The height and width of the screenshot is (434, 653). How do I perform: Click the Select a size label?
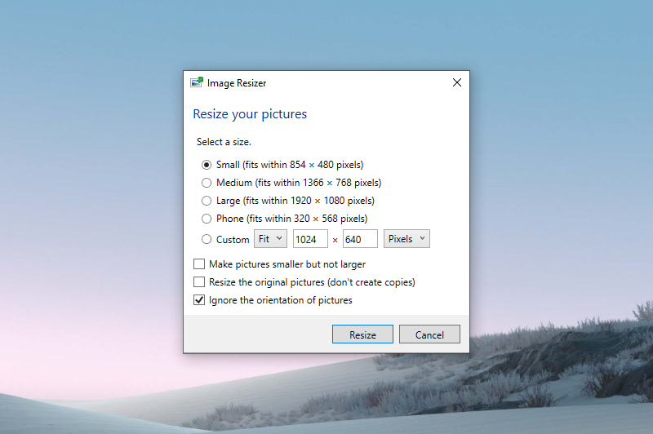[x=224, y=142]
